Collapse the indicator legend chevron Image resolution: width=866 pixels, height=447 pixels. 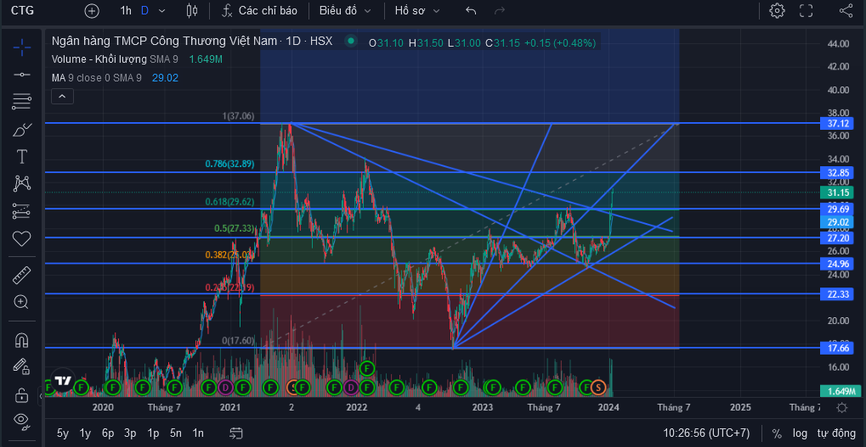[62, 97]
